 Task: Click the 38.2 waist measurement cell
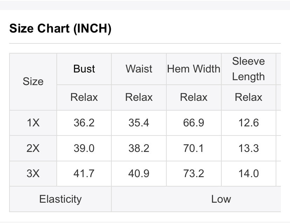139,148
